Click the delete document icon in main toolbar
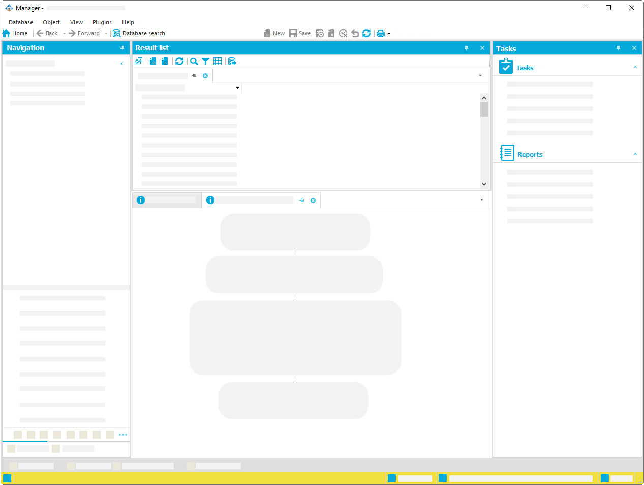 (331, 33)
